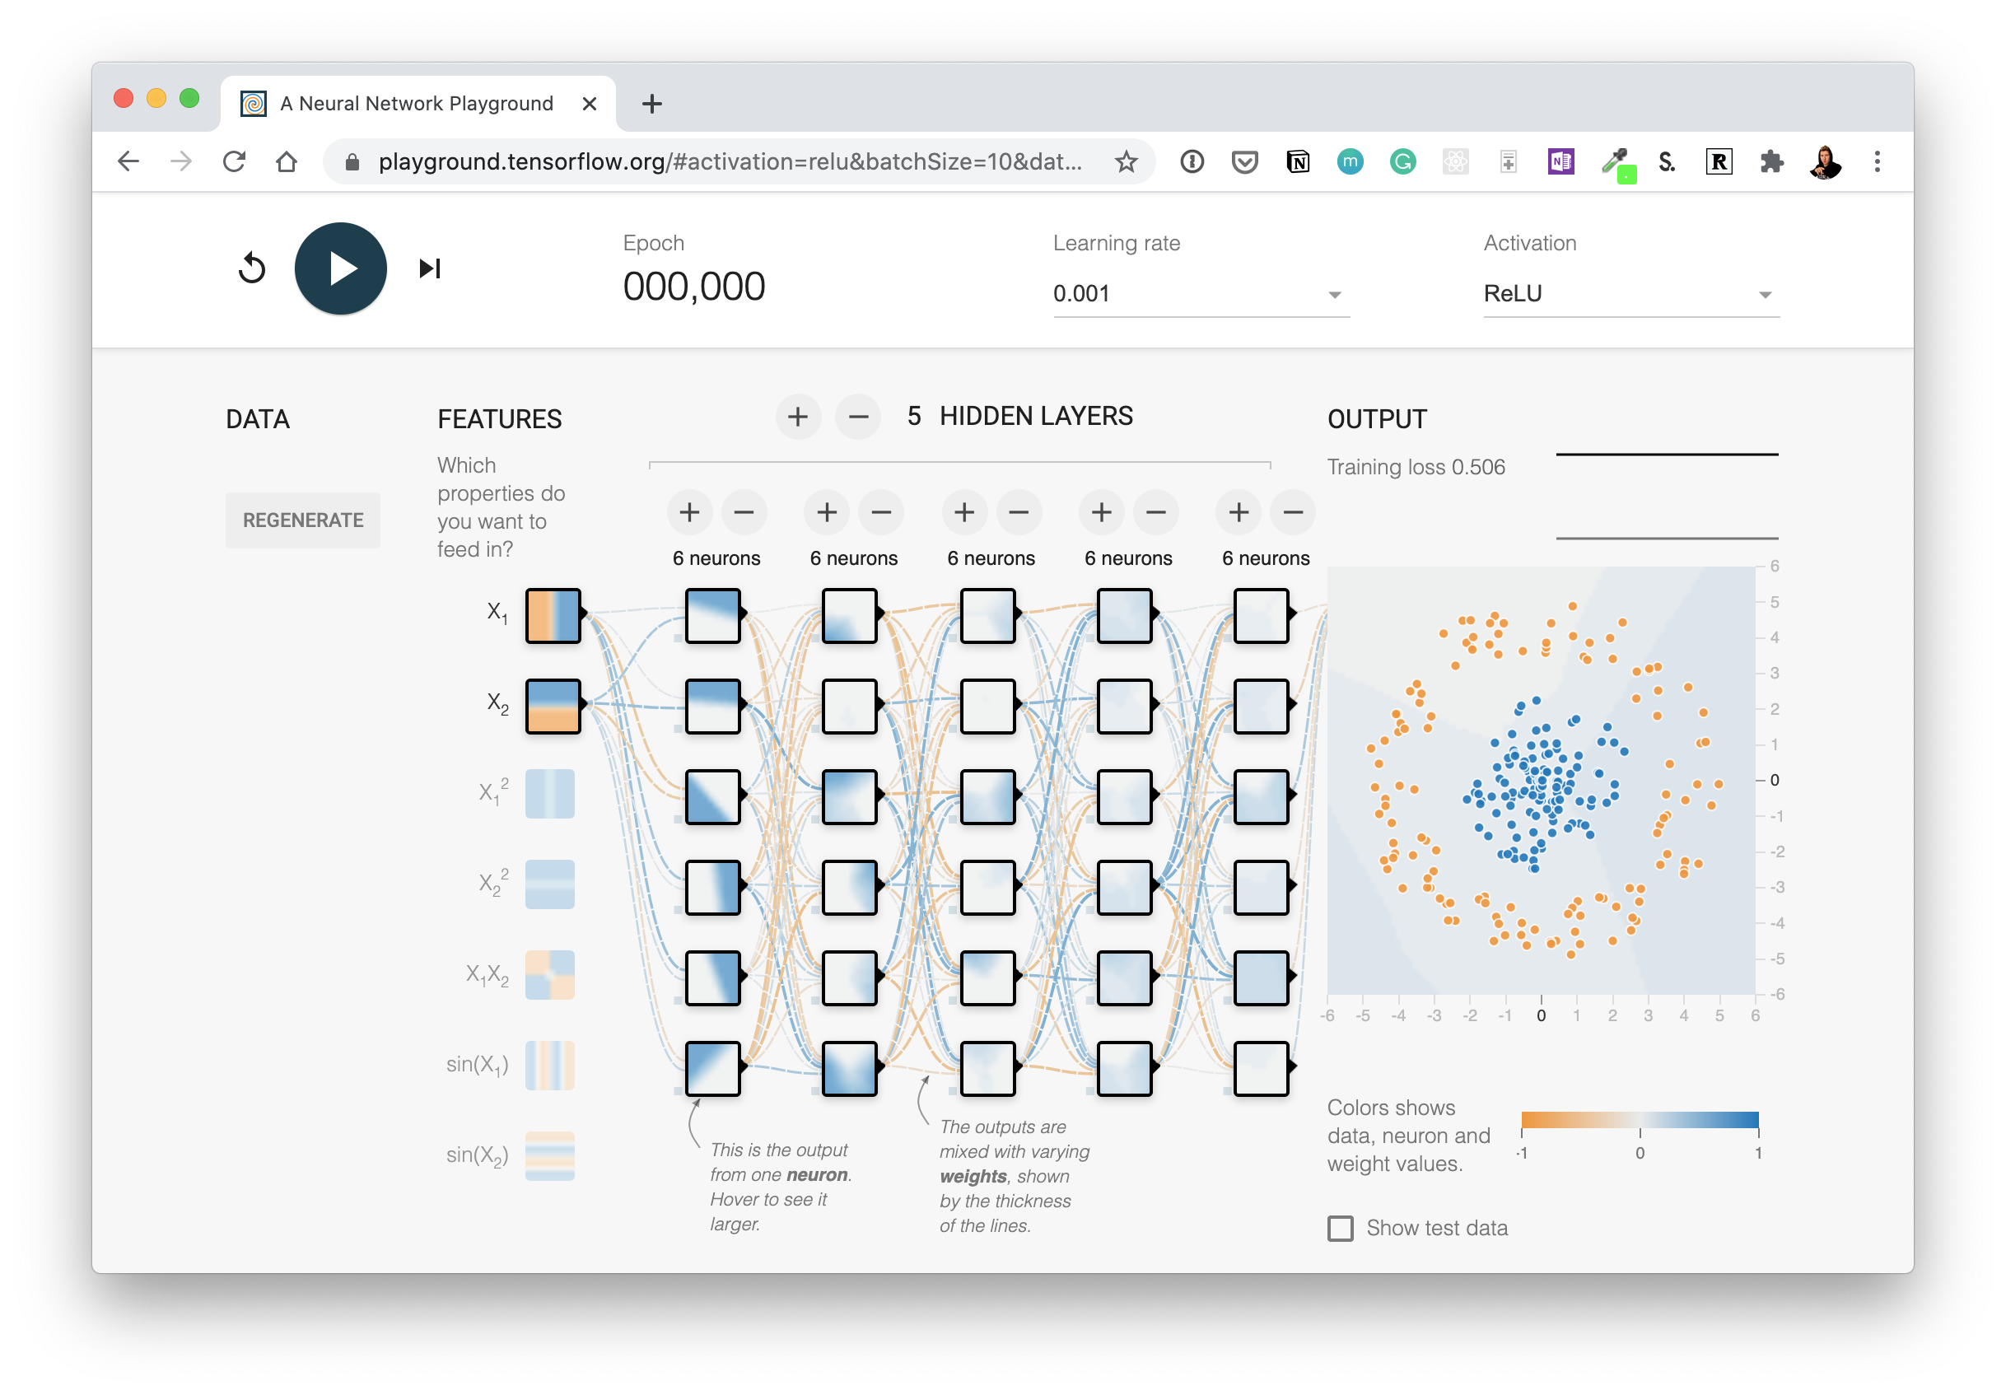This screenshot has height=1395, width=2006.
Task: Step forward one epoch
Action: [429, 268]
